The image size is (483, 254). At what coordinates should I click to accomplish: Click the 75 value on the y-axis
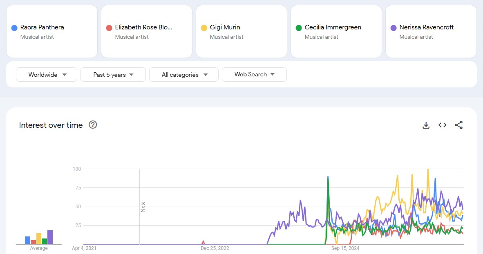[78, 187]
